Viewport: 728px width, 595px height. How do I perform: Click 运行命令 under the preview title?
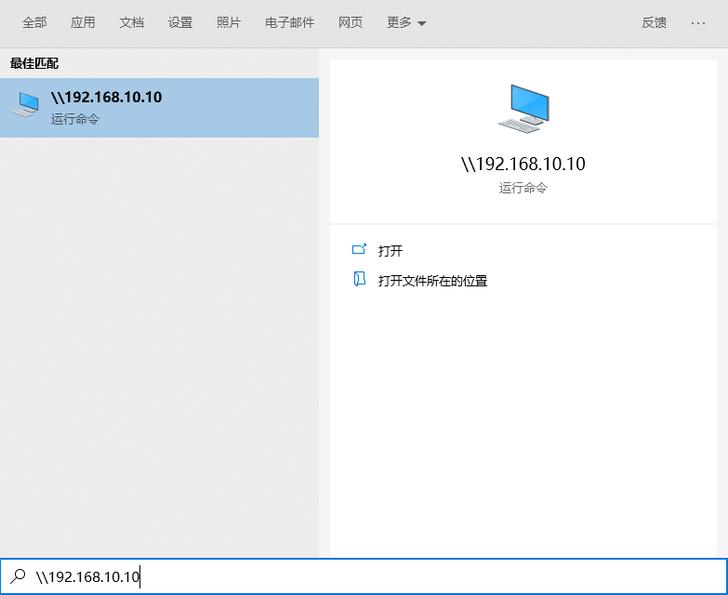click(523, 188)
